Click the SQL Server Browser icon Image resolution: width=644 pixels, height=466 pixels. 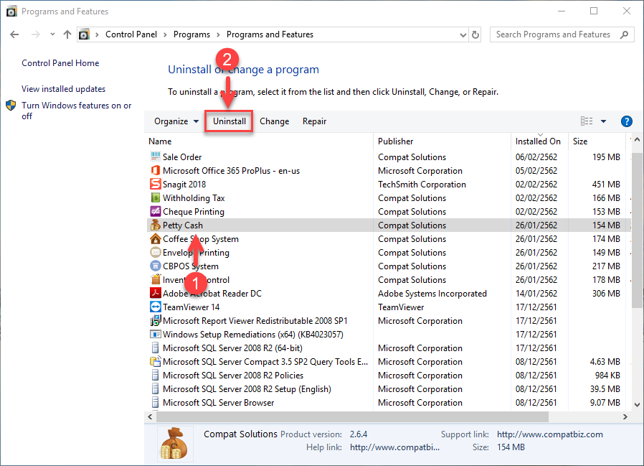point(155,402)
